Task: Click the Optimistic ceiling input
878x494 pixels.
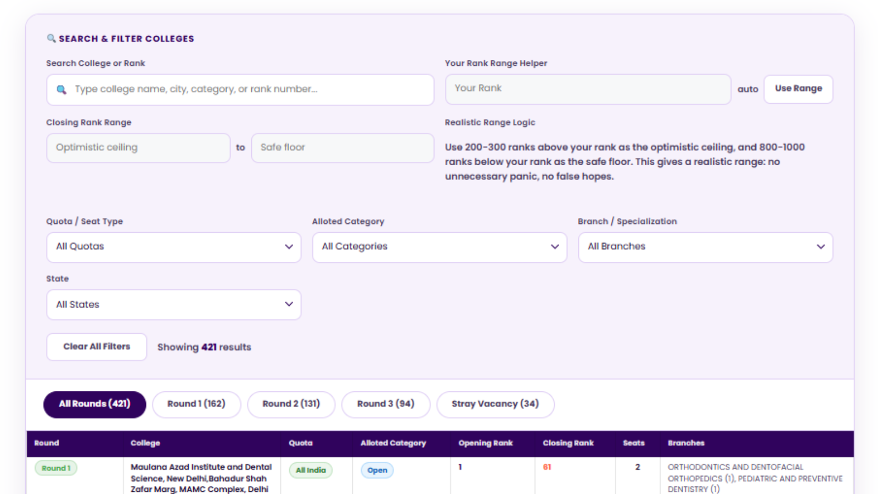Action: point(138,148)
